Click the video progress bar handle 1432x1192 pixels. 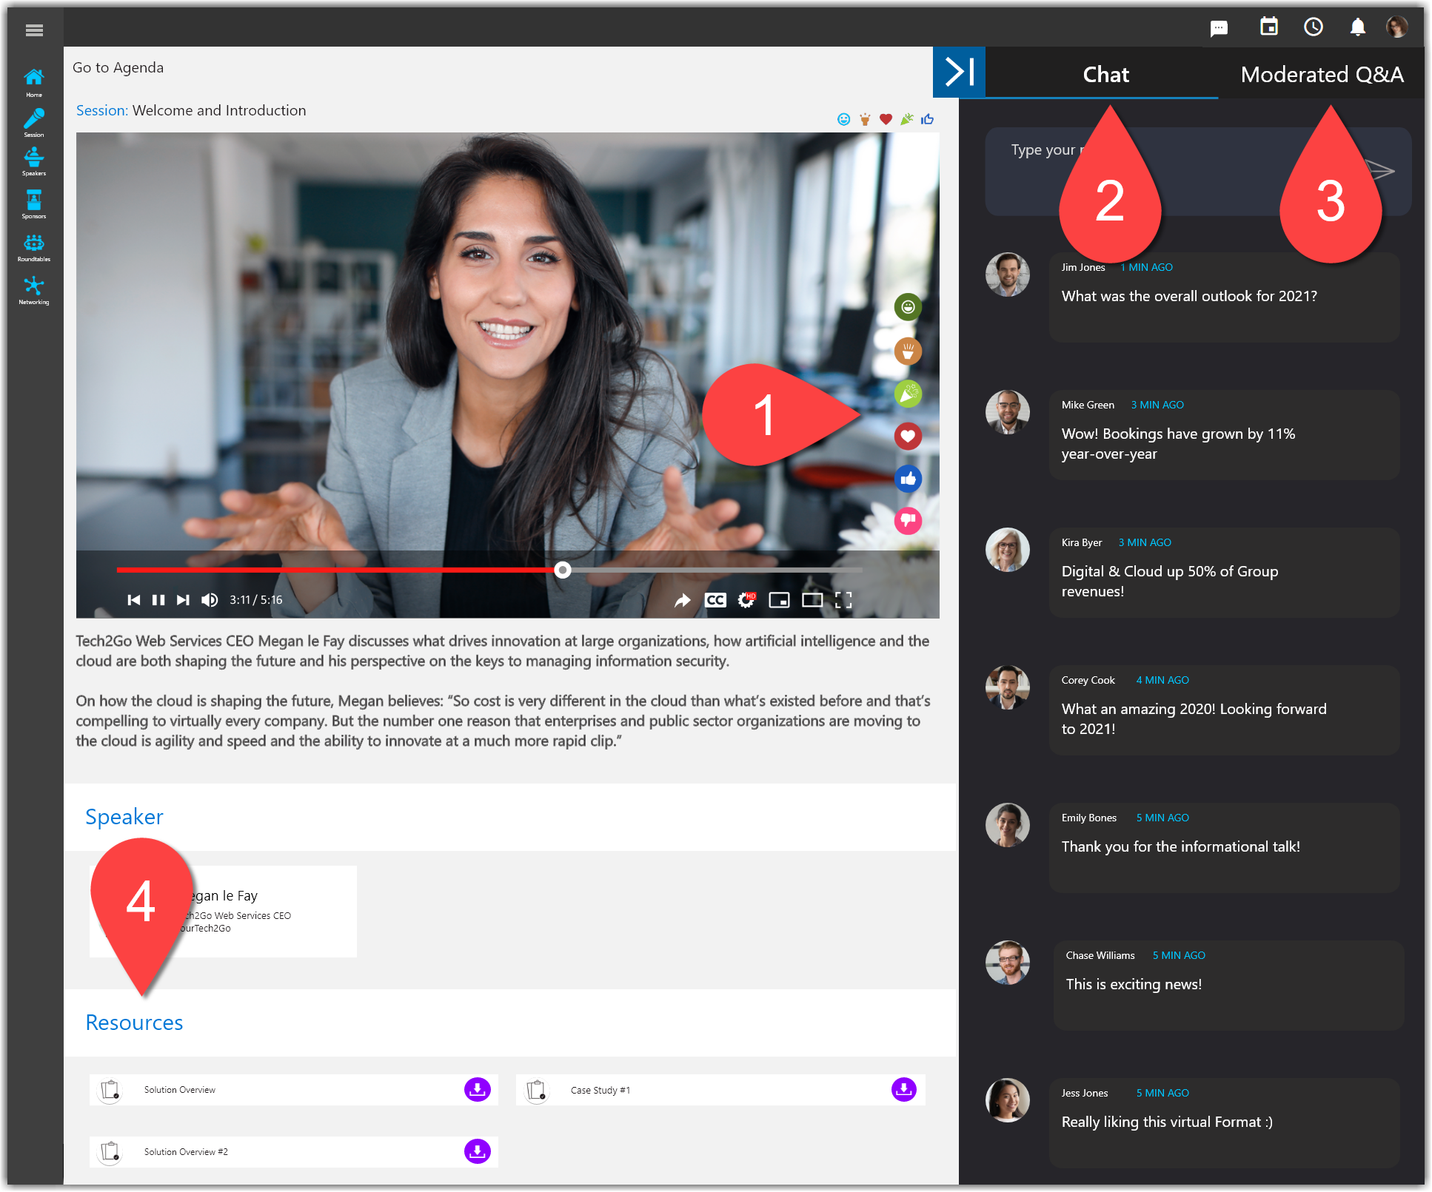[563, 570]
